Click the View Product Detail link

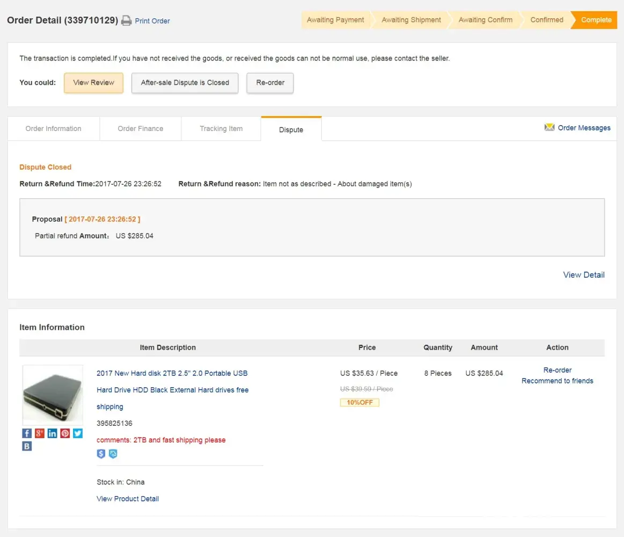coord(128,499)
